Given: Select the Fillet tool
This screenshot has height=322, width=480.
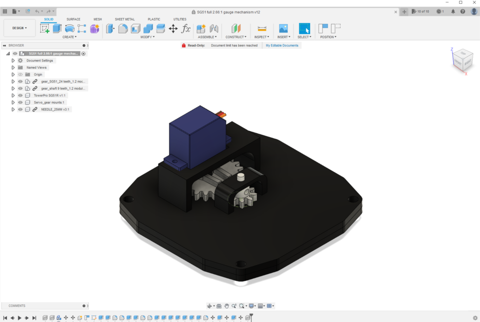Looking at the screenshot, I should pyautogui.click(x=123, y=28).
